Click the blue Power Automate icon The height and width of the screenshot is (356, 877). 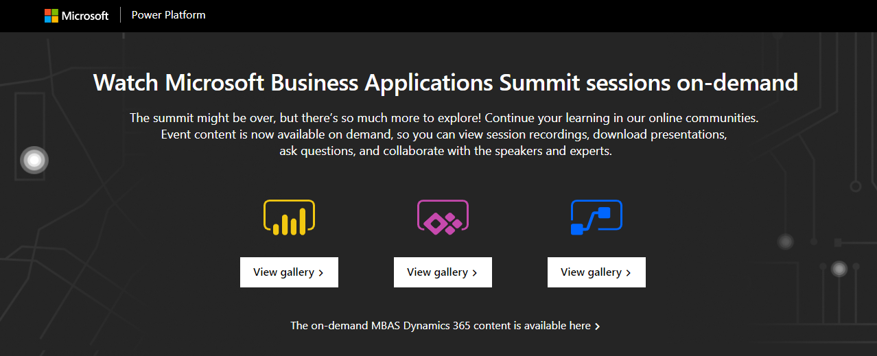point(596,217)
